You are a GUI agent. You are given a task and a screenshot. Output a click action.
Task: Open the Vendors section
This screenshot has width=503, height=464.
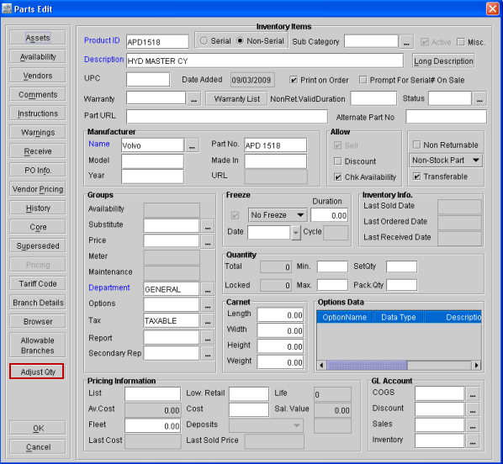(38, 76)
